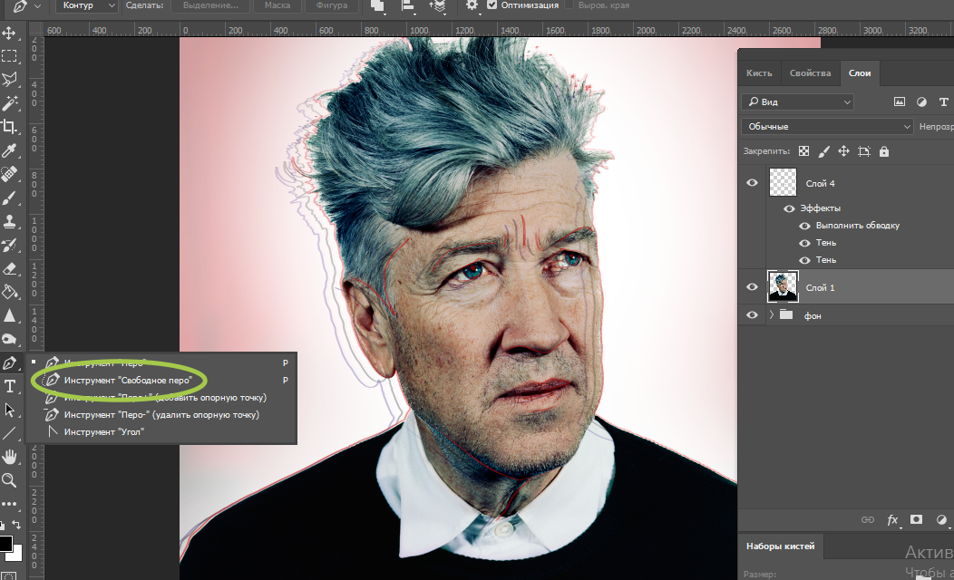
Task: Lock layer position icon
Action: (844, 151)
